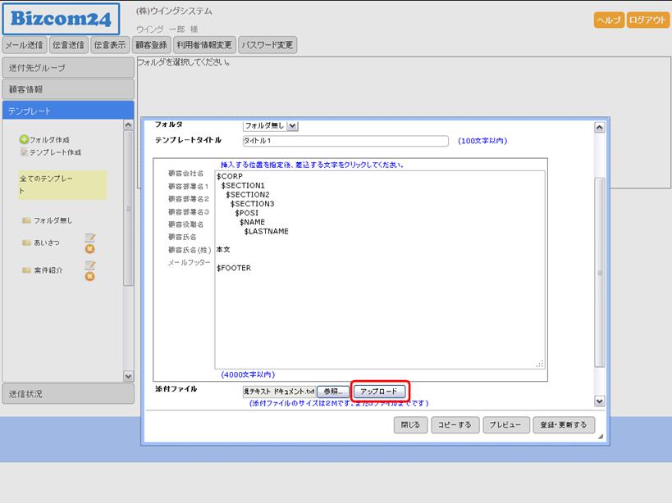This screenshot has height=503, width=672.
Task: Click the テンプレート作成 pencil icon
Action: pos(24,152)
